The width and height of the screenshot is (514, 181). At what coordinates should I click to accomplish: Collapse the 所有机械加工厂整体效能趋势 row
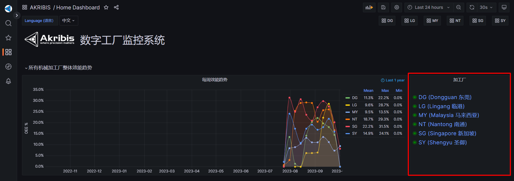tap(26, 68)
